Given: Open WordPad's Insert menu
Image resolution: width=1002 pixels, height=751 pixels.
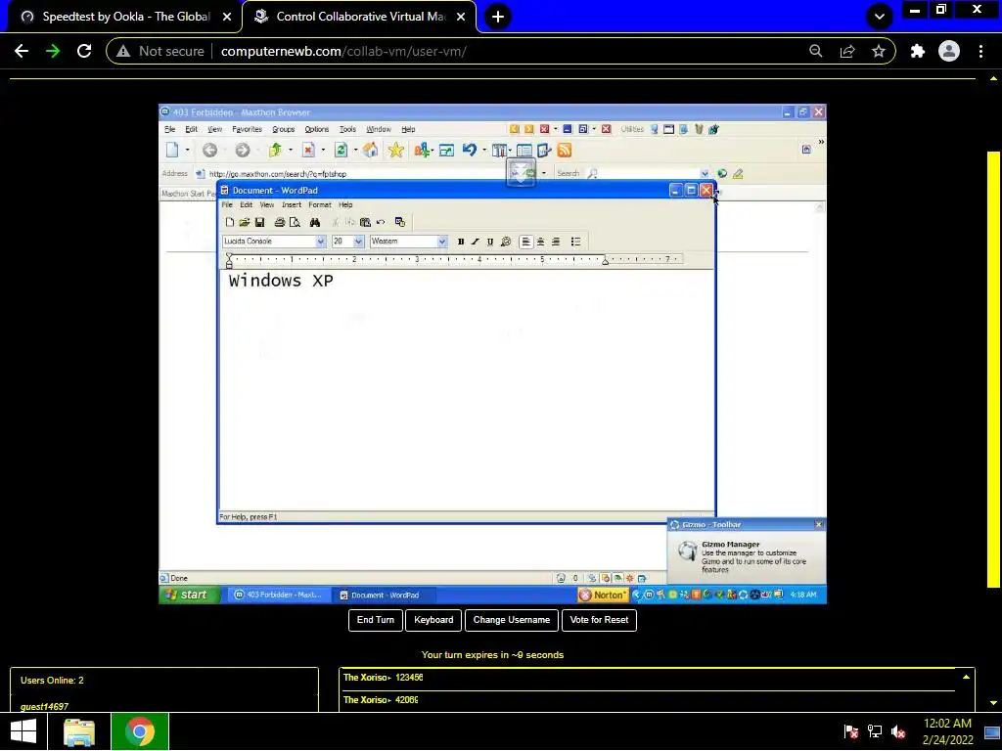Looking at the screenshot, I should point(292,205).
